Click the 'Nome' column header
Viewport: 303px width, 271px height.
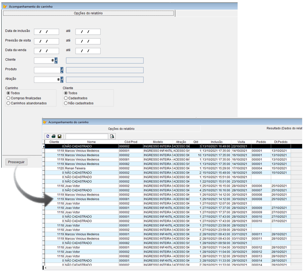[91, 142]
